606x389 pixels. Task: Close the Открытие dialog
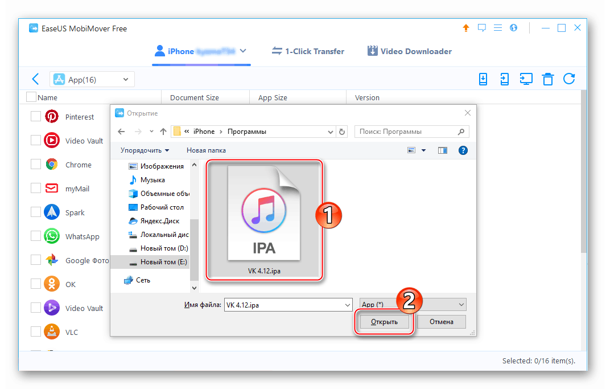[468, 113]
